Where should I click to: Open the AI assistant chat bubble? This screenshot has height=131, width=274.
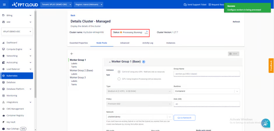266,123
